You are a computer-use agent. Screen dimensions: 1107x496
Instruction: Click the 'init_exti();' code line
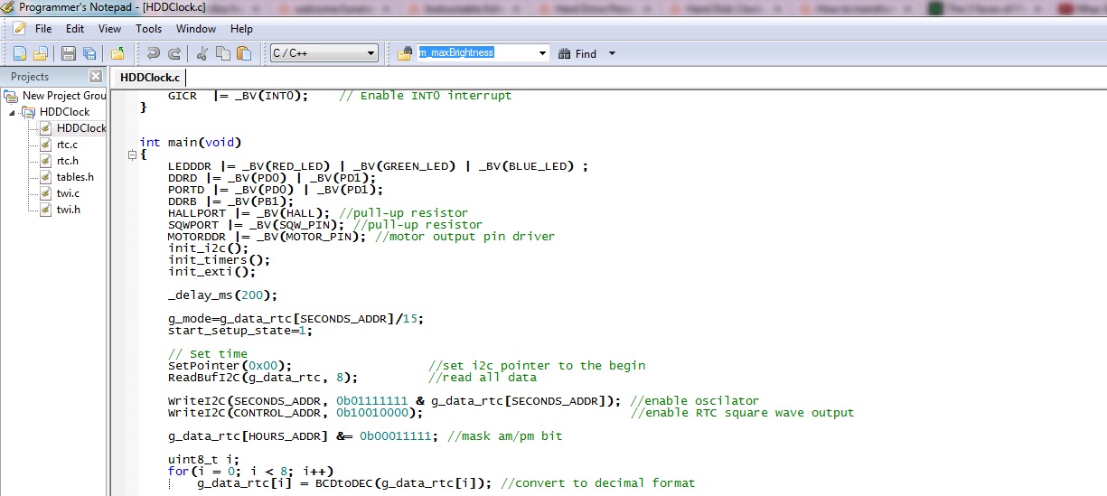point(211,271)
